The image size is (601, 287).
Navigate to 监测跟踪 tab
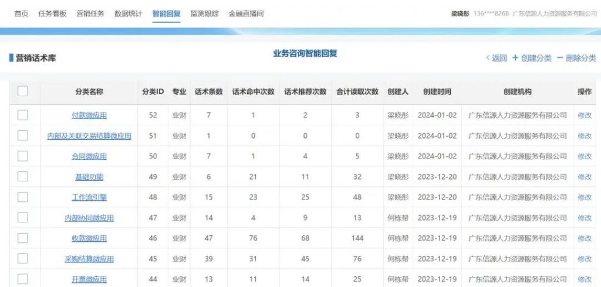pyautogui.click(x=204, y=13)
